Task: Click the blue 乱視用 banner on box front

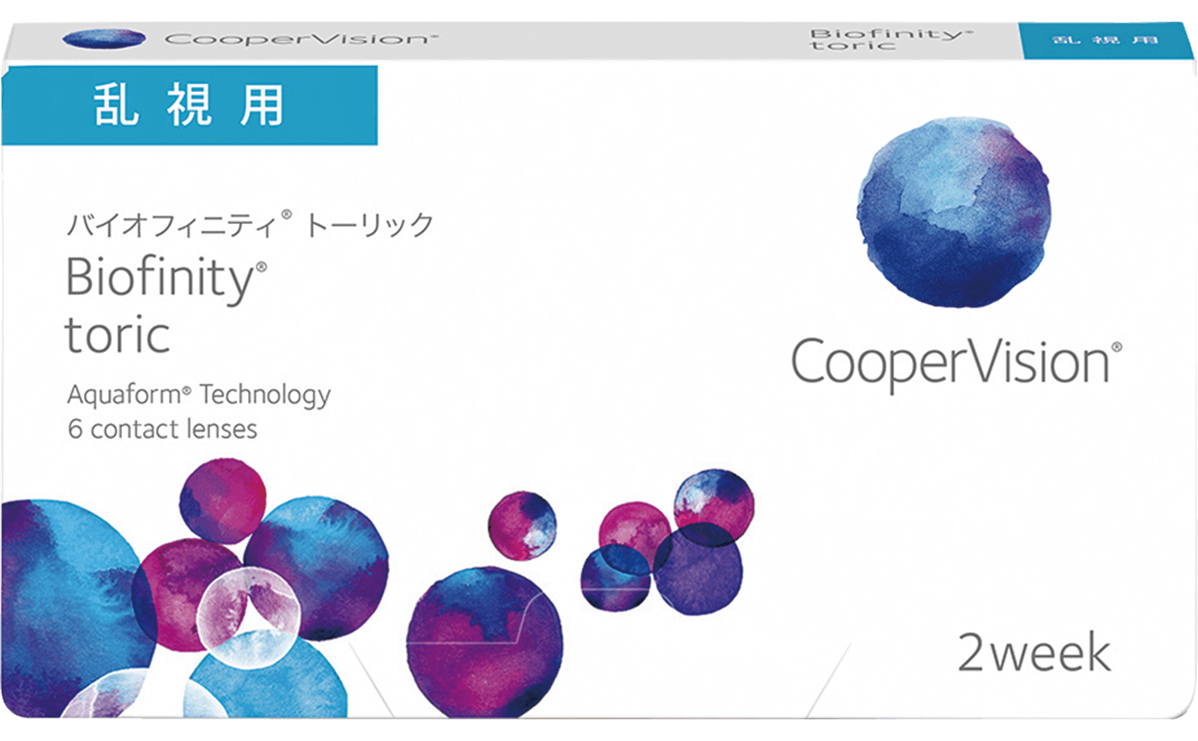Action: coord(189,105)
